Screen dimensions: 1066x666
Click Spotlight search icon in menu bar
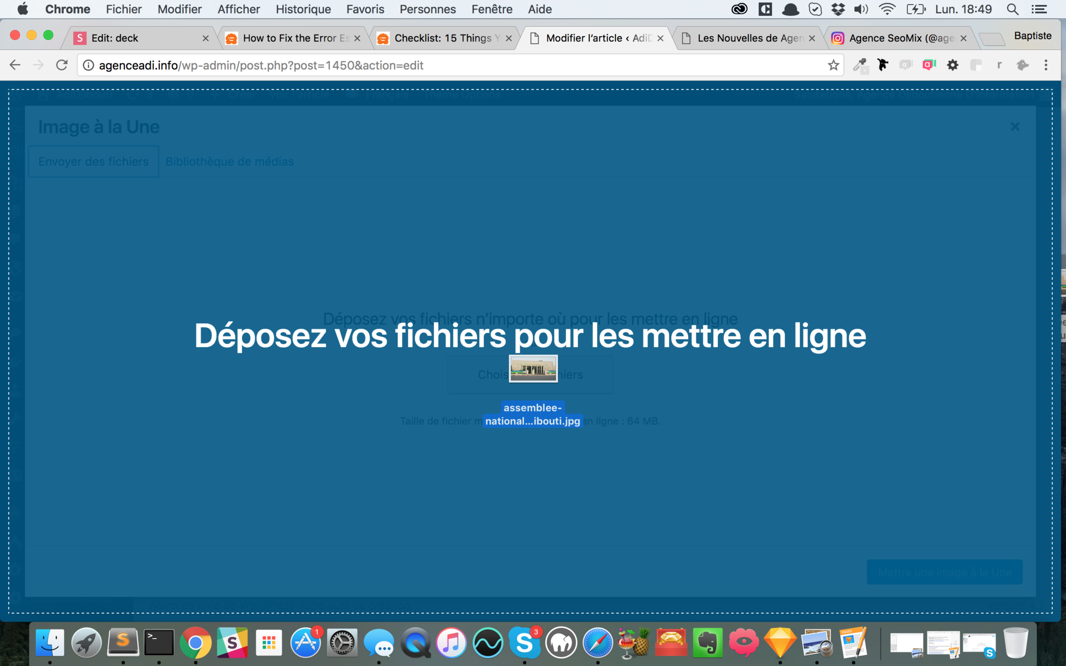[1012, 9]
